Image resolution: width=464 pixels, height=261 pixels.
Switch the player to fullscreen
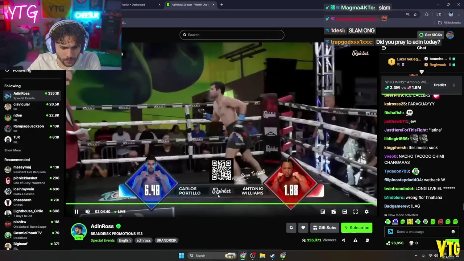click(356, 212)
